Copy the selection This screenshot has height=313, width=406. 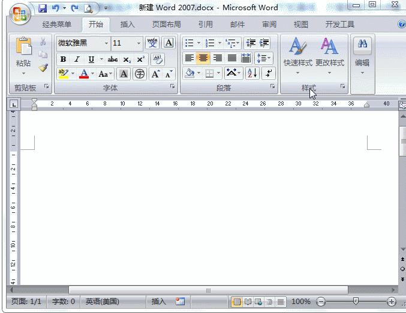click(43, 55)
